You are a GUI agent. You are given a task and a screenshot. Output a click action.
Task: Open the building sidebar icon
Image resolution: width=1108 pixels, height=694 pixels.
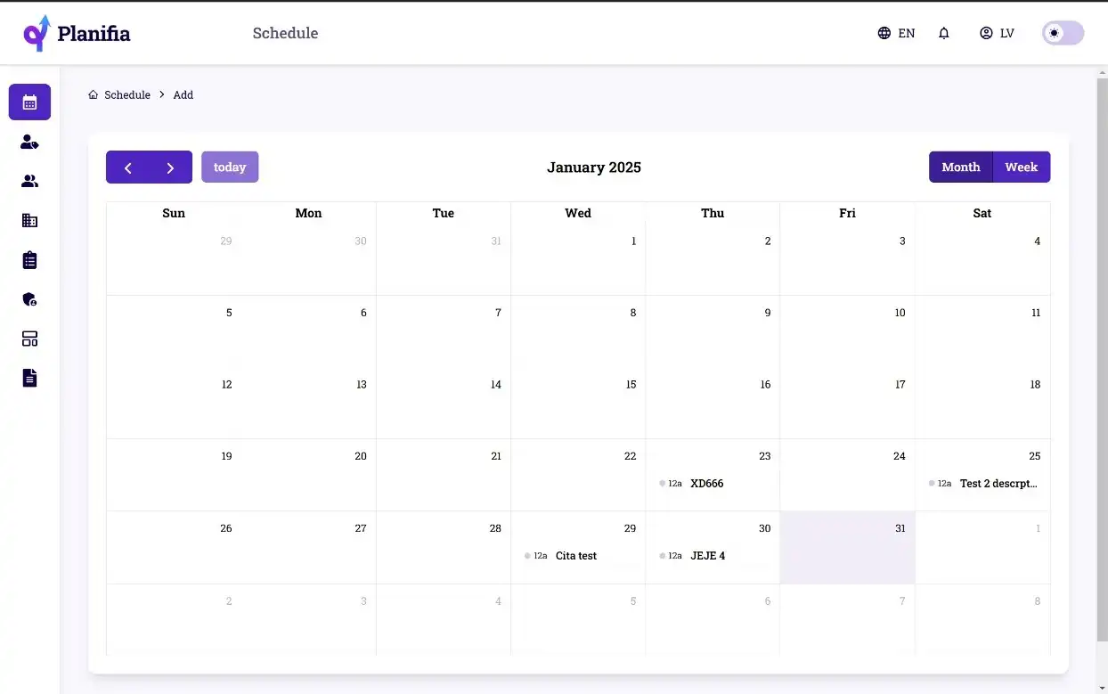coord(29,220)
